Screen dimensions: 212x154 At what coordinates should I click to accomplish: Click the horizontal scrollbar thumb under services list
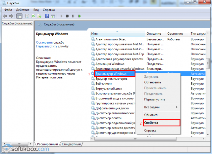click(x=135, y=139)
